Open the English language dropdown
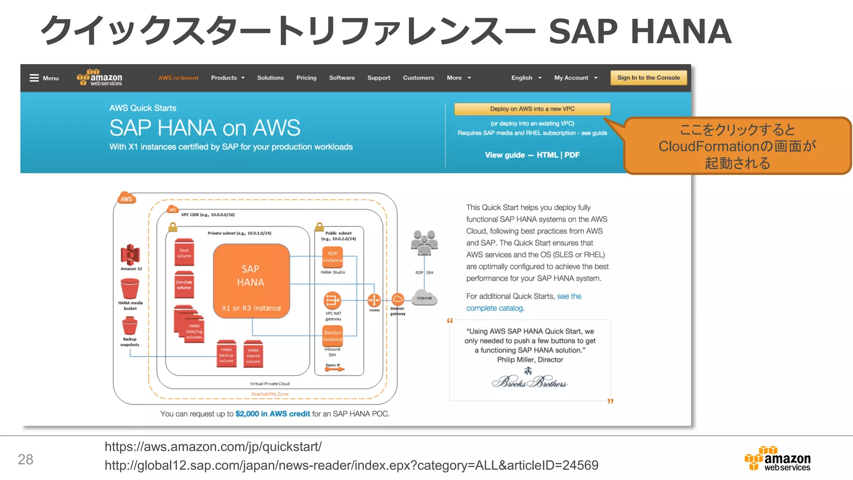853x480 pixels. click(526, 78)
